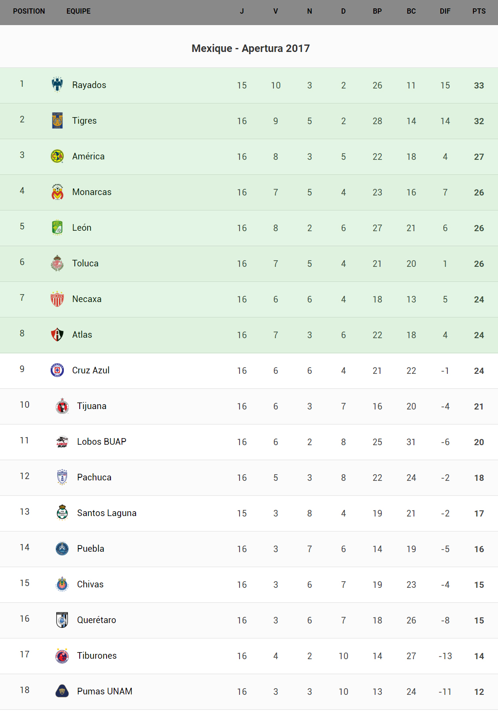Click the Rayados club crest icon
This screenshot has width=498, height=712.
(x=57, y=85)
